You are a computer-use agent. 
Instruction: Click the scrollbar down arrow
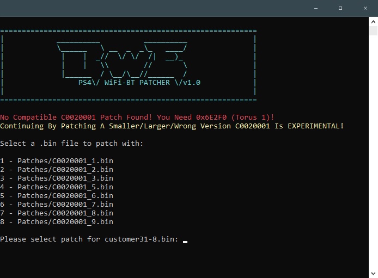pos(374,274)
